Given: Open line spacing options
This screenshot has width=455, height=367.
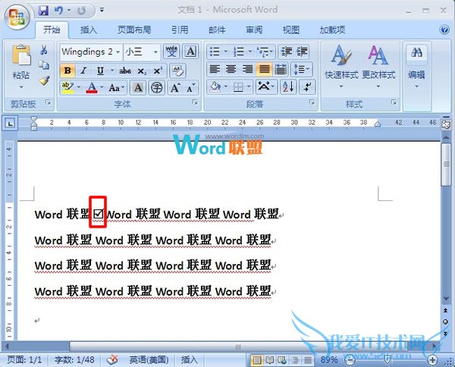Looking at the screenshot, I should [301, 69].
